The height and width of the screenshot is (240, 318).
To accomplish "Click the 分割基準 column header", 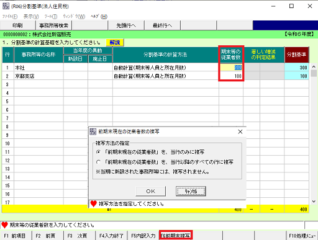I will click(x=296, y=55).
